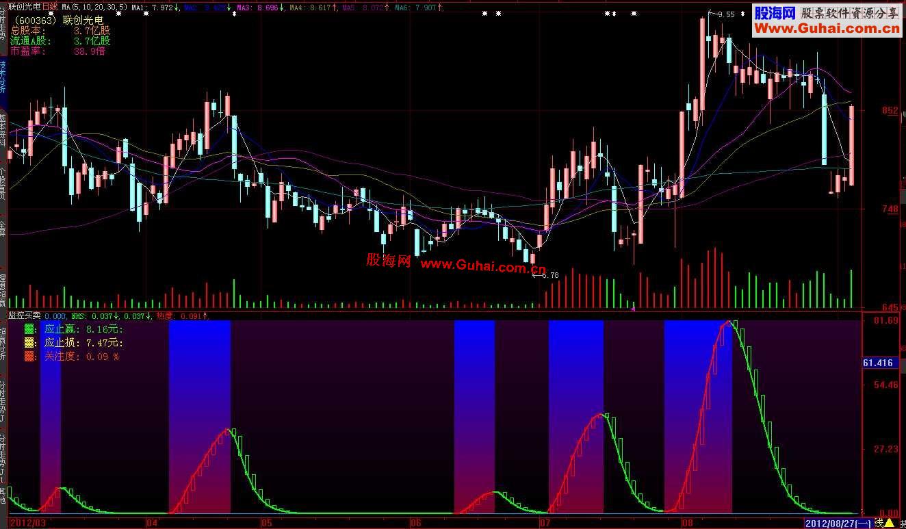Click the 08 month label on time axis

688,524
